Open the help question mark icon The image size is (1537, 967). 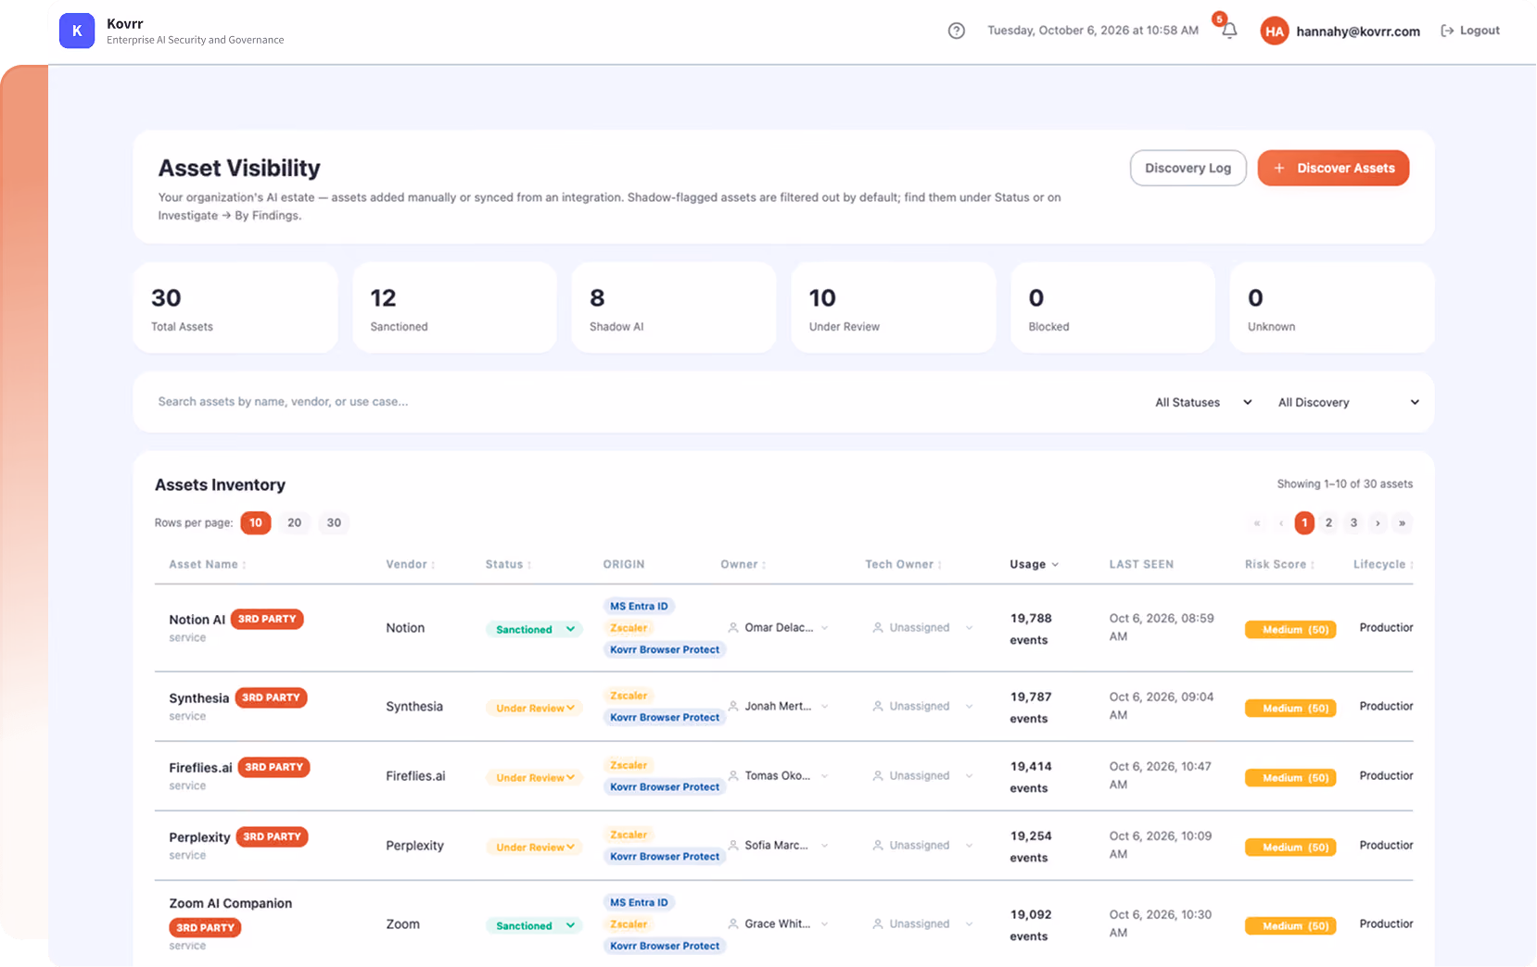(x=957, y=31)
